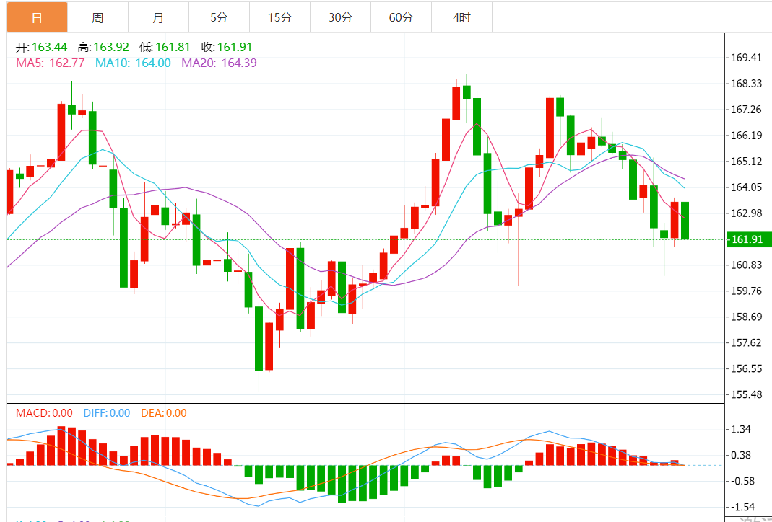Click the 157.62 price axis label
This screenshot has width=772, height=522.
pyautogui.click(x=747, y=342)
